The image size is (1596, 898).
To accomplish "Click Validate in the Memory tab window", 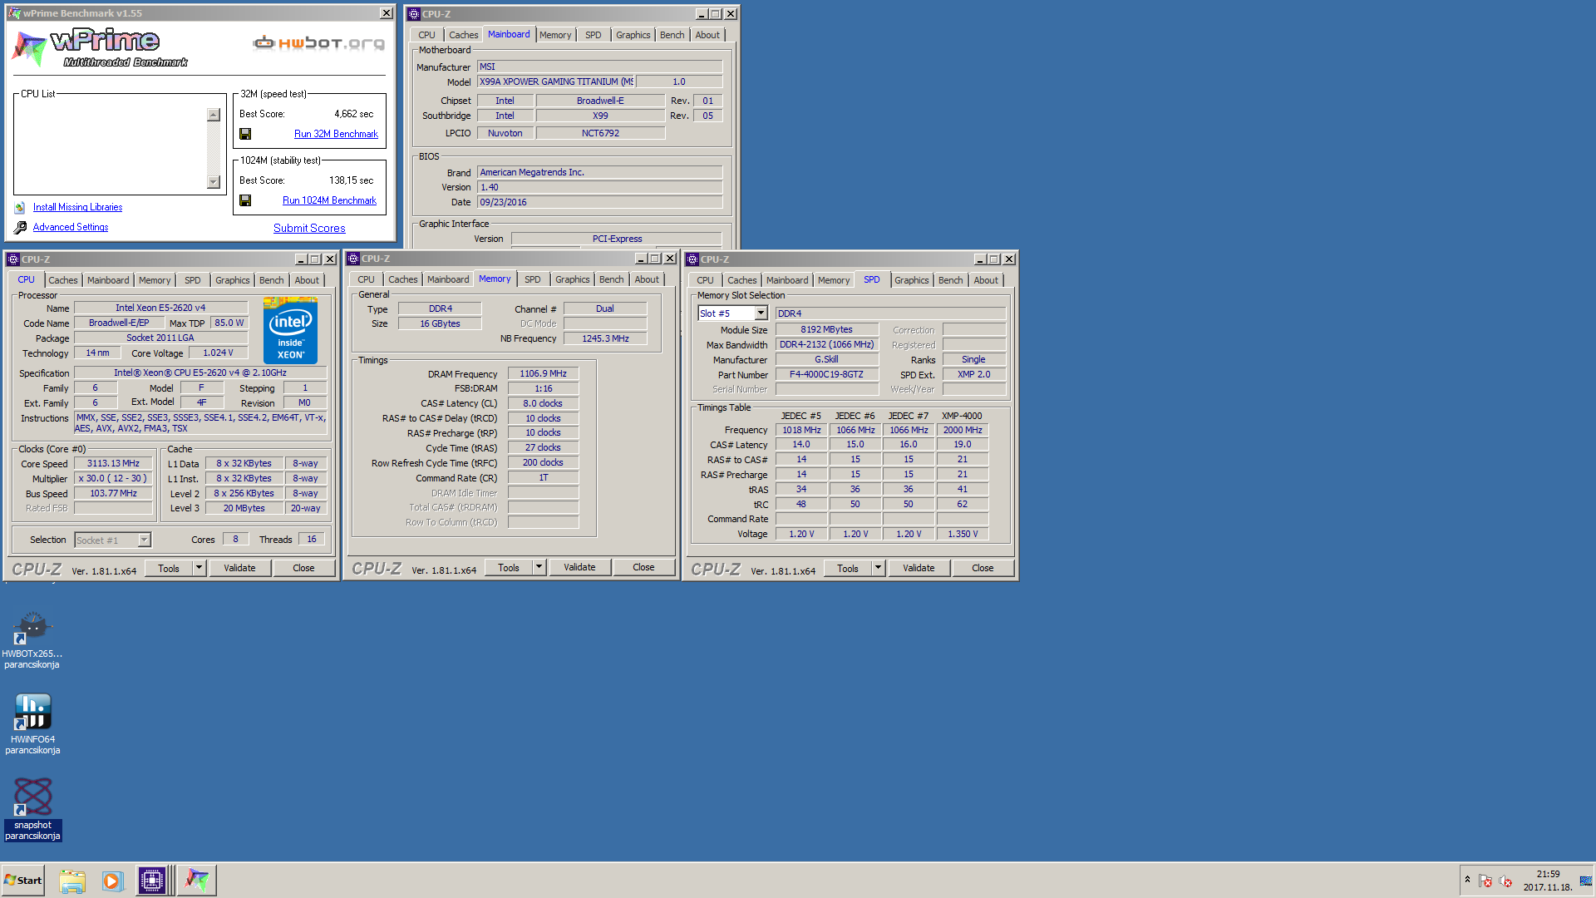I will (x=579, y=567).
